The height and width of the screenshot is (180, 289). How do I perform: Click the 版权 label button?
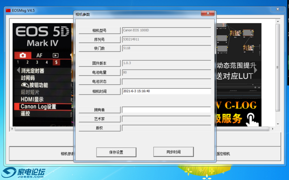(99, 128)
